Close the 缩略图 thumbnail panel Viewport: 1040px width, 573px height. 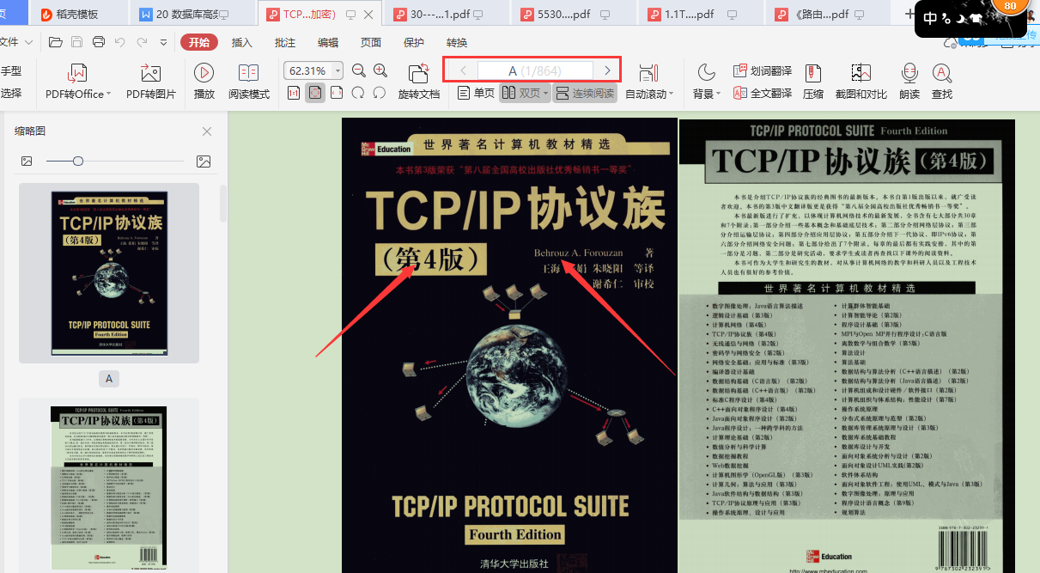[x=207, y=131]
